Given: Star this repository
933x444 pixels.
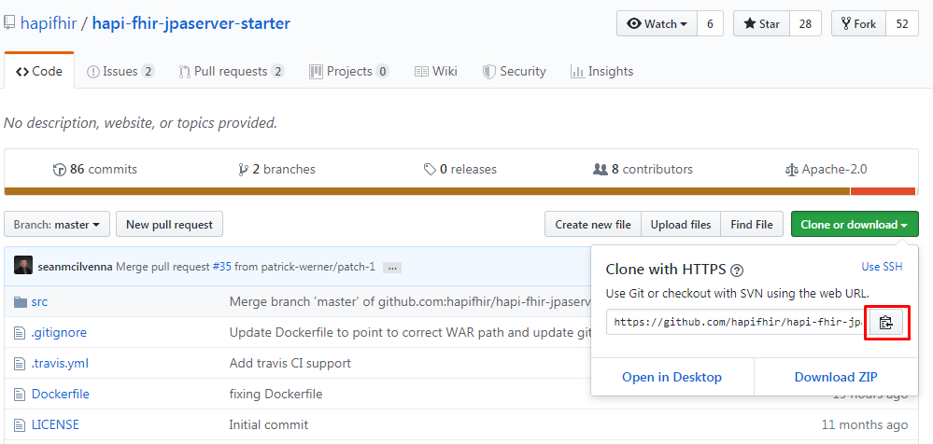Looking at the screenshot, I should pyautogui.click(x=761, y=24).
